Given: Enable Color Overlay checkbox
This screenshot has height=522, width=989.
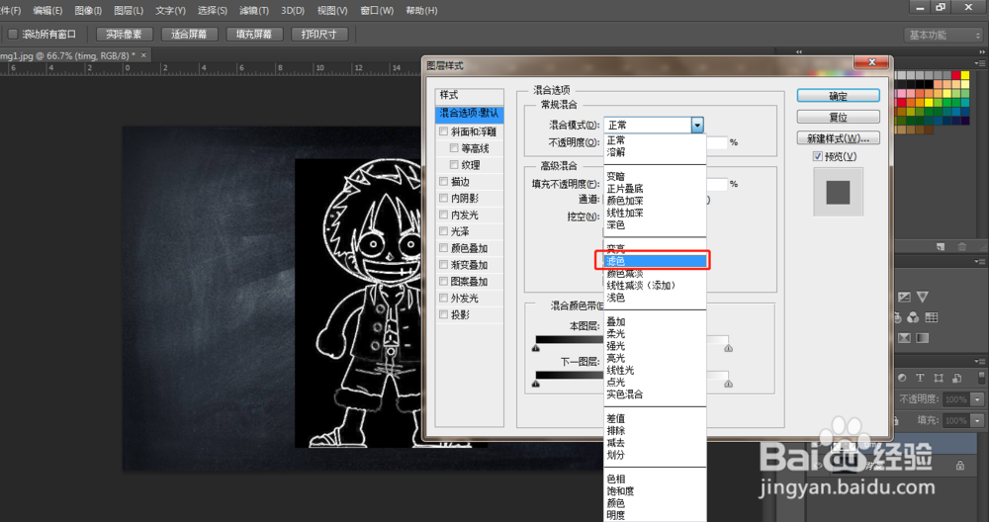Looking at the screenshot, I should (x=443, y=248).
